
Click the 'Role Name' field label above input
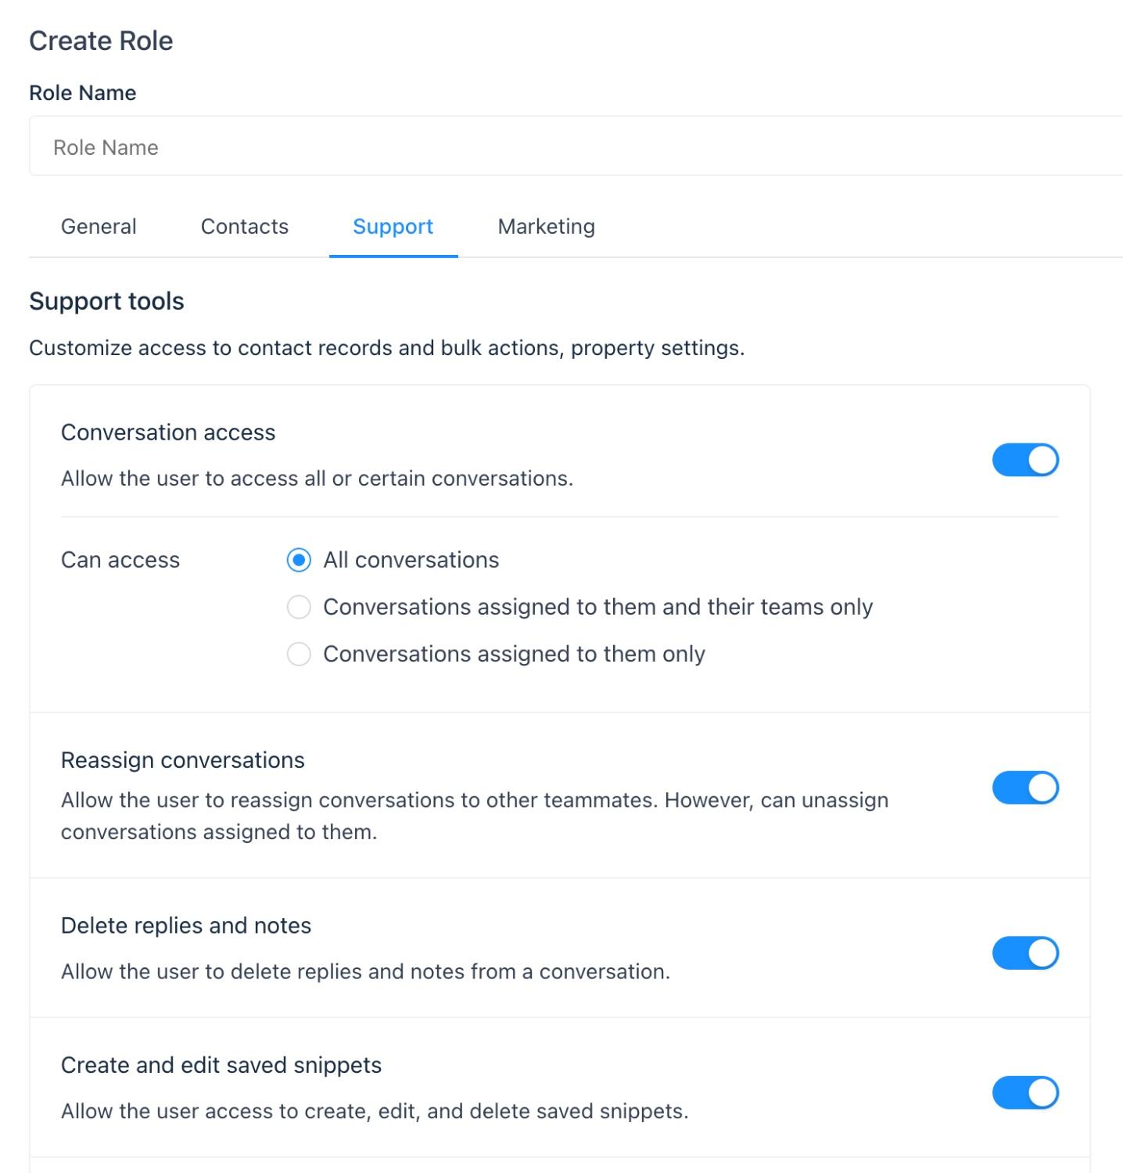point(83,93)
